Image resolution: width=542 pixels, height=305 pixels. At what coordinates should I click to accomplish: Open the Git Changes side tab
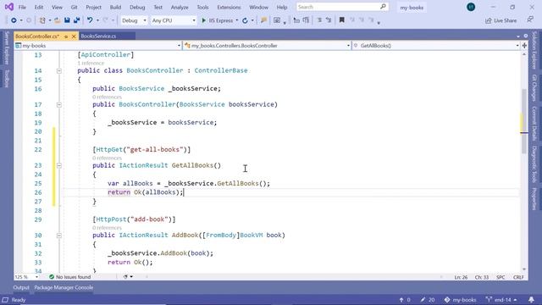534,88
